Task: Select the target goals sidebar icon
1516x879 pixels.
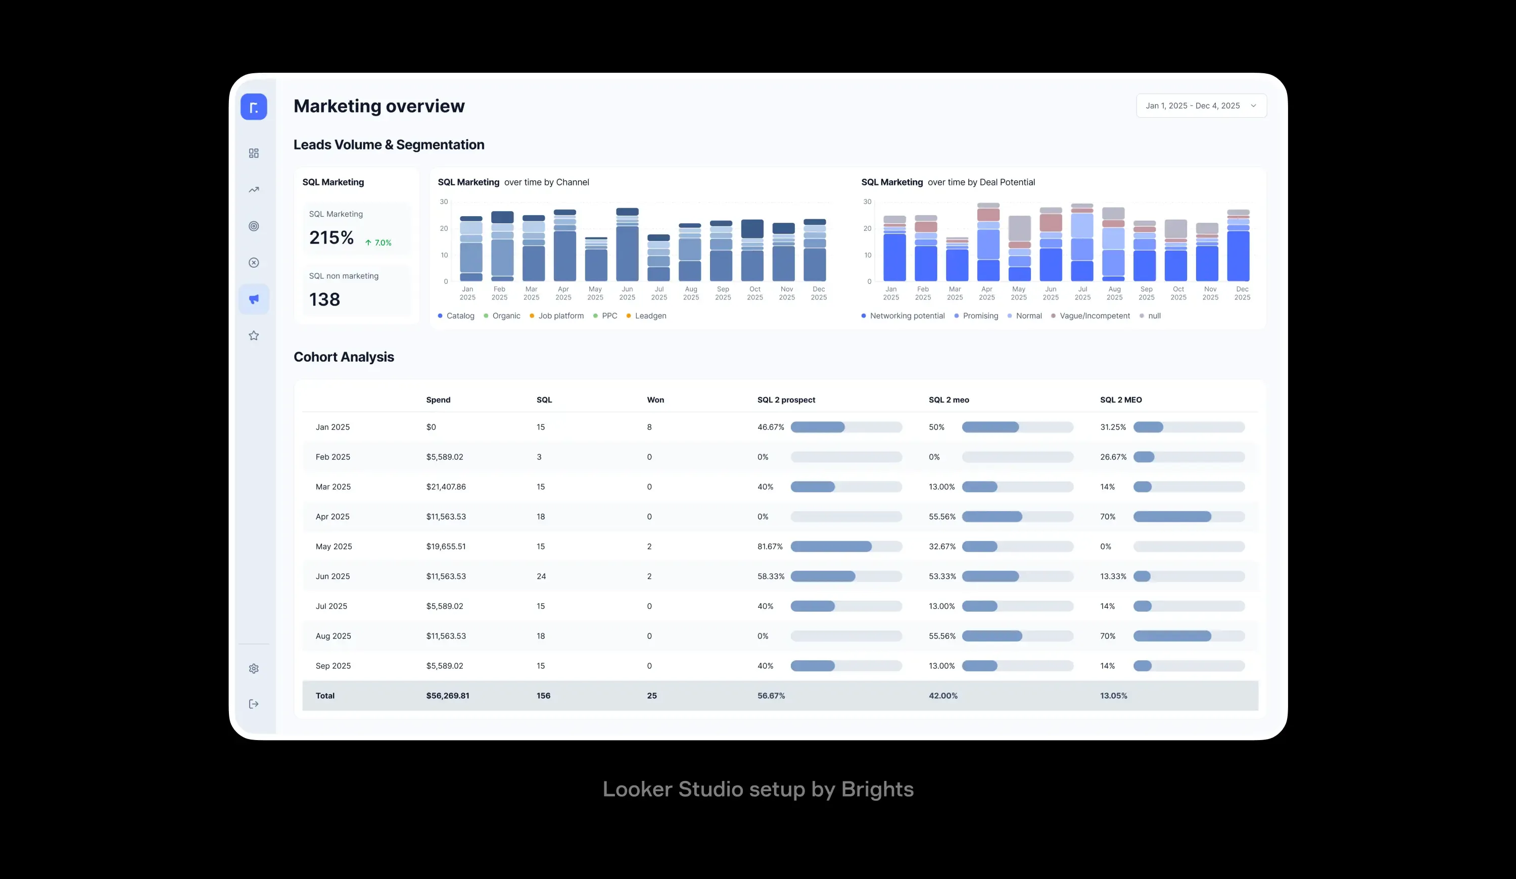Action: [x=254, y=226]
